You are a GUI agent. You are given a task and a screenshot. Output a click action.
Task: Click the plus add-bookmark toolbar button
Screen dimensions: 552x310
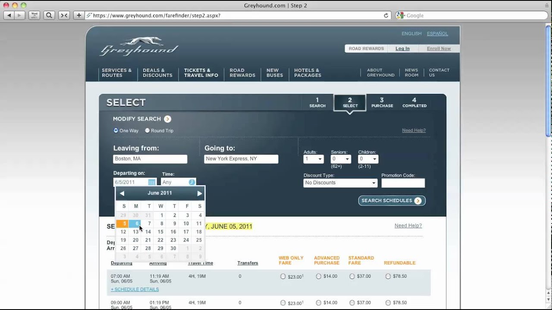point(78,15)
